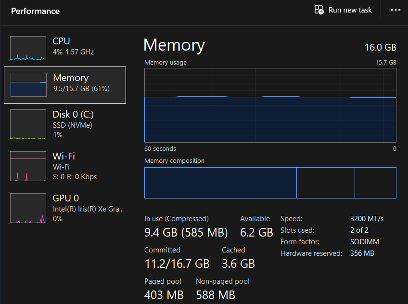Click the Disk 0 mini graph thumbnail
The image size is (408, 304).
click(28, 124)
